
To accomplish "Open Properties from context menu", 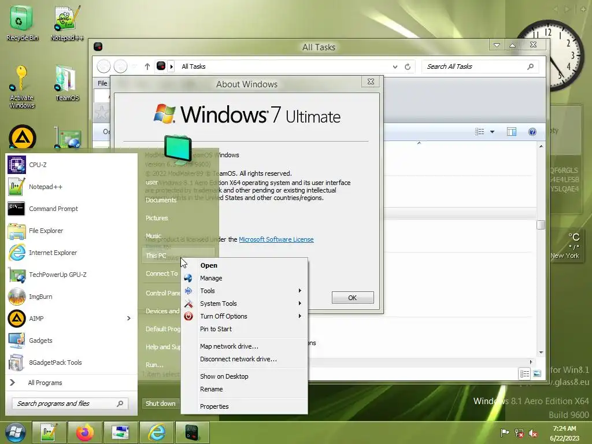I will pyautogui.click(x=245, y=406).
